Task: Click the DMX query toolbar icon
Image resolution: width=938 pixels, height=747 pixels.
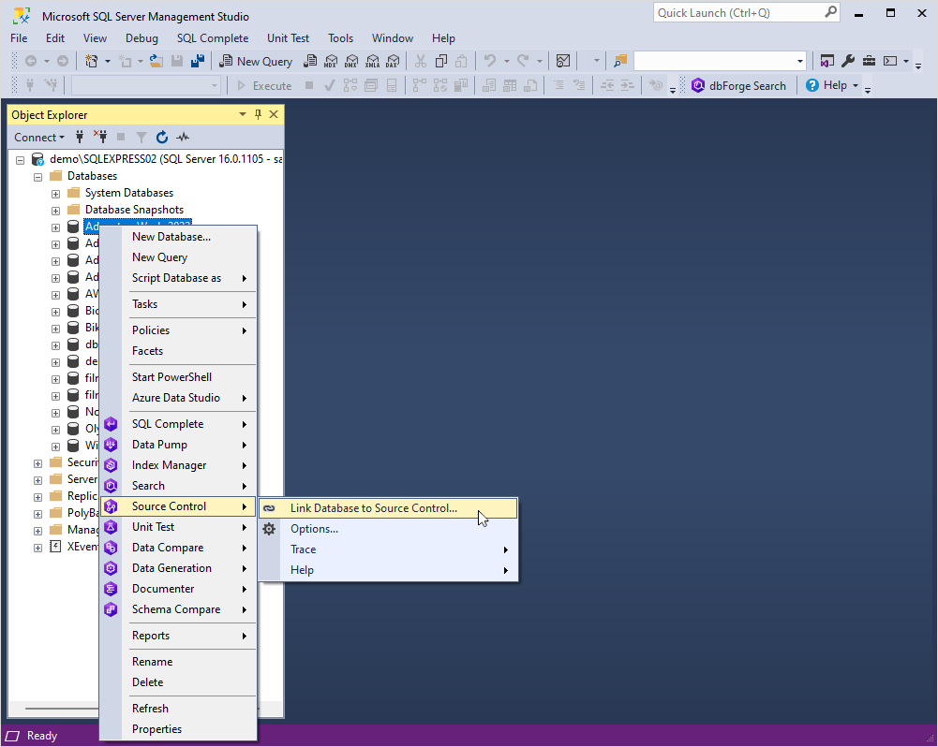Action: (351, 61)
